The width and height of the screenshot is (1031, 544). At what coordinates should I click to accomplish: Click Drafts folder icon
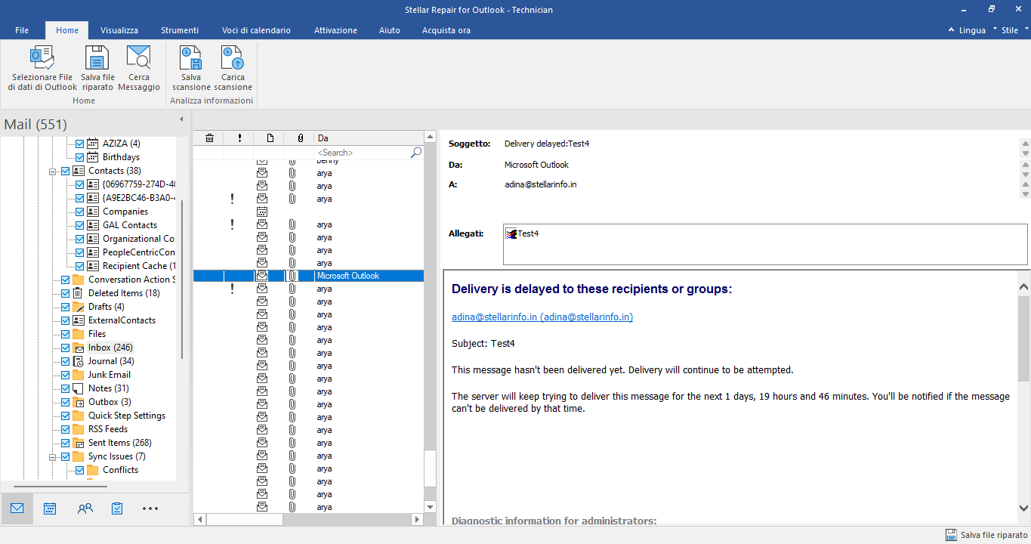tap(79, 307)
